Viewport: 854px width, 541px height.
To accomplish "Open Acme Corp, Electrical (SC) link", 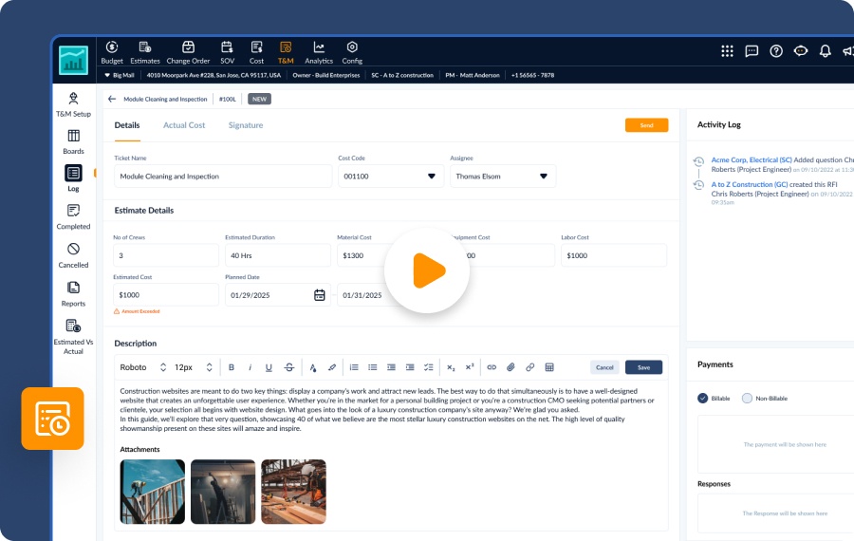I will point(752,159).
